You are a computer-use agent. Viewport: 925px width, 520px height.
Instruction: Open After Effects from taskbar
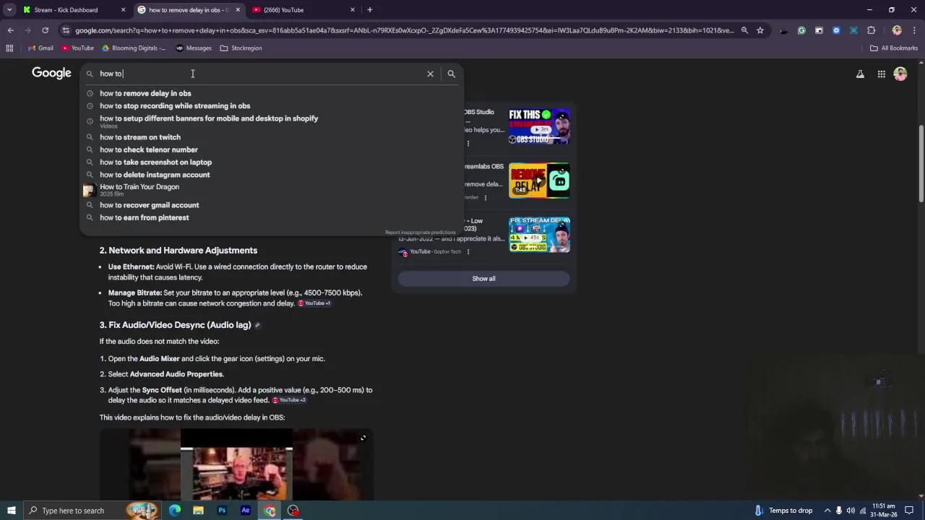coord(246,511)
